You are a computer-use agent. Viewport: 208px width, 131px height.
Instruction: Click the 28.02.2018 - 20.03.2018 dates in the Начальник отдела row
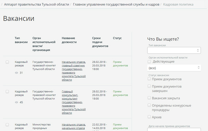click(99, 65)
